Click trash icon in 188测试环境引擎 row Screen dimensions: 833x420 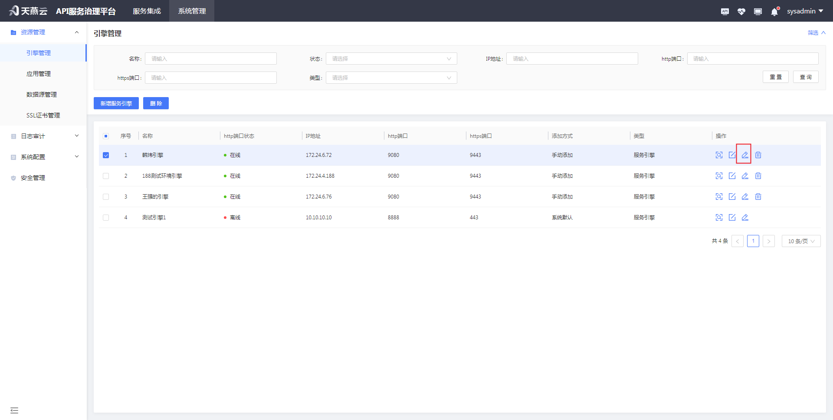click(758, 176)
